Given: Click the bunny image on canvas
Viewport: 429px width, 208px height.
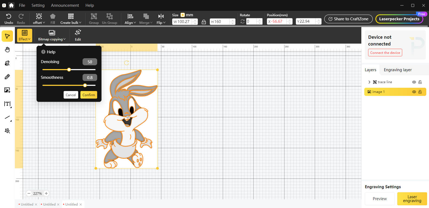Looking at the screenshot, I should point(127,119).
